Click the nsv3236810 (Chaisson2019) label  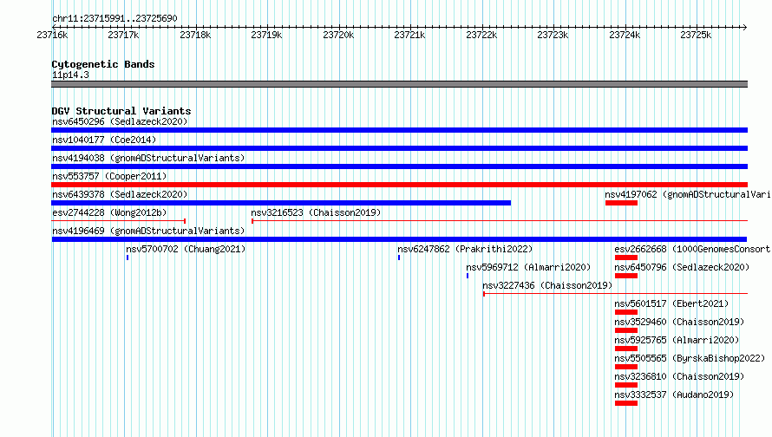[679, 376]
